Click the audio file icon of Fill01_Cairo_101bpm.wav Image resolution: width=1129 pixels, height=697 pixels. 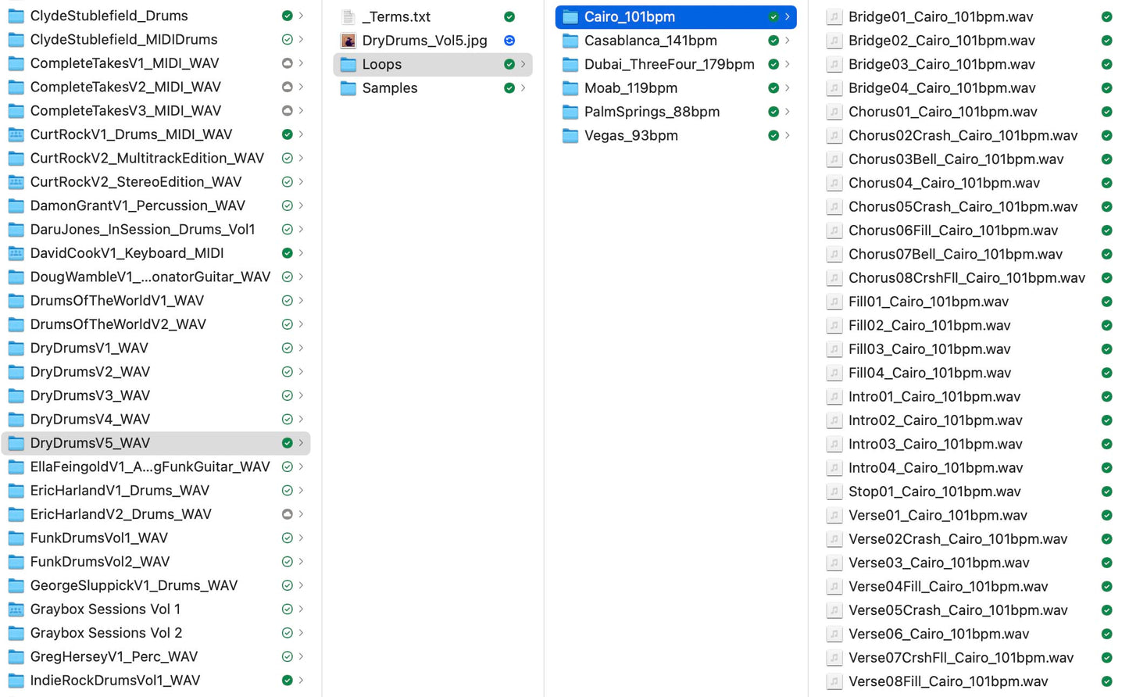[834, 302]
